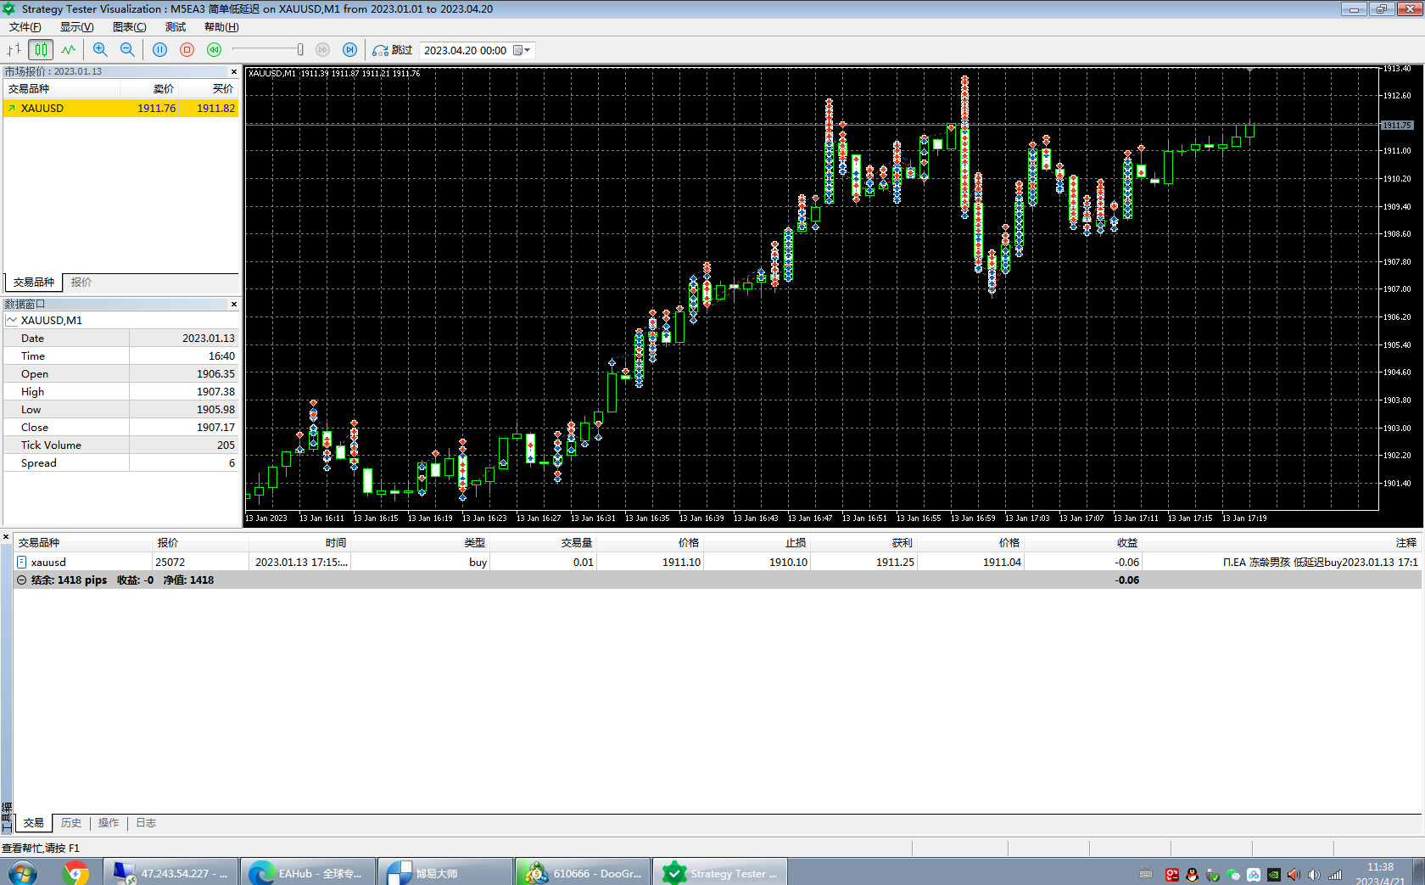Open the Windows Start menu
The width and height of the screenshot is (1425, 885).
[x=23, y=873]
